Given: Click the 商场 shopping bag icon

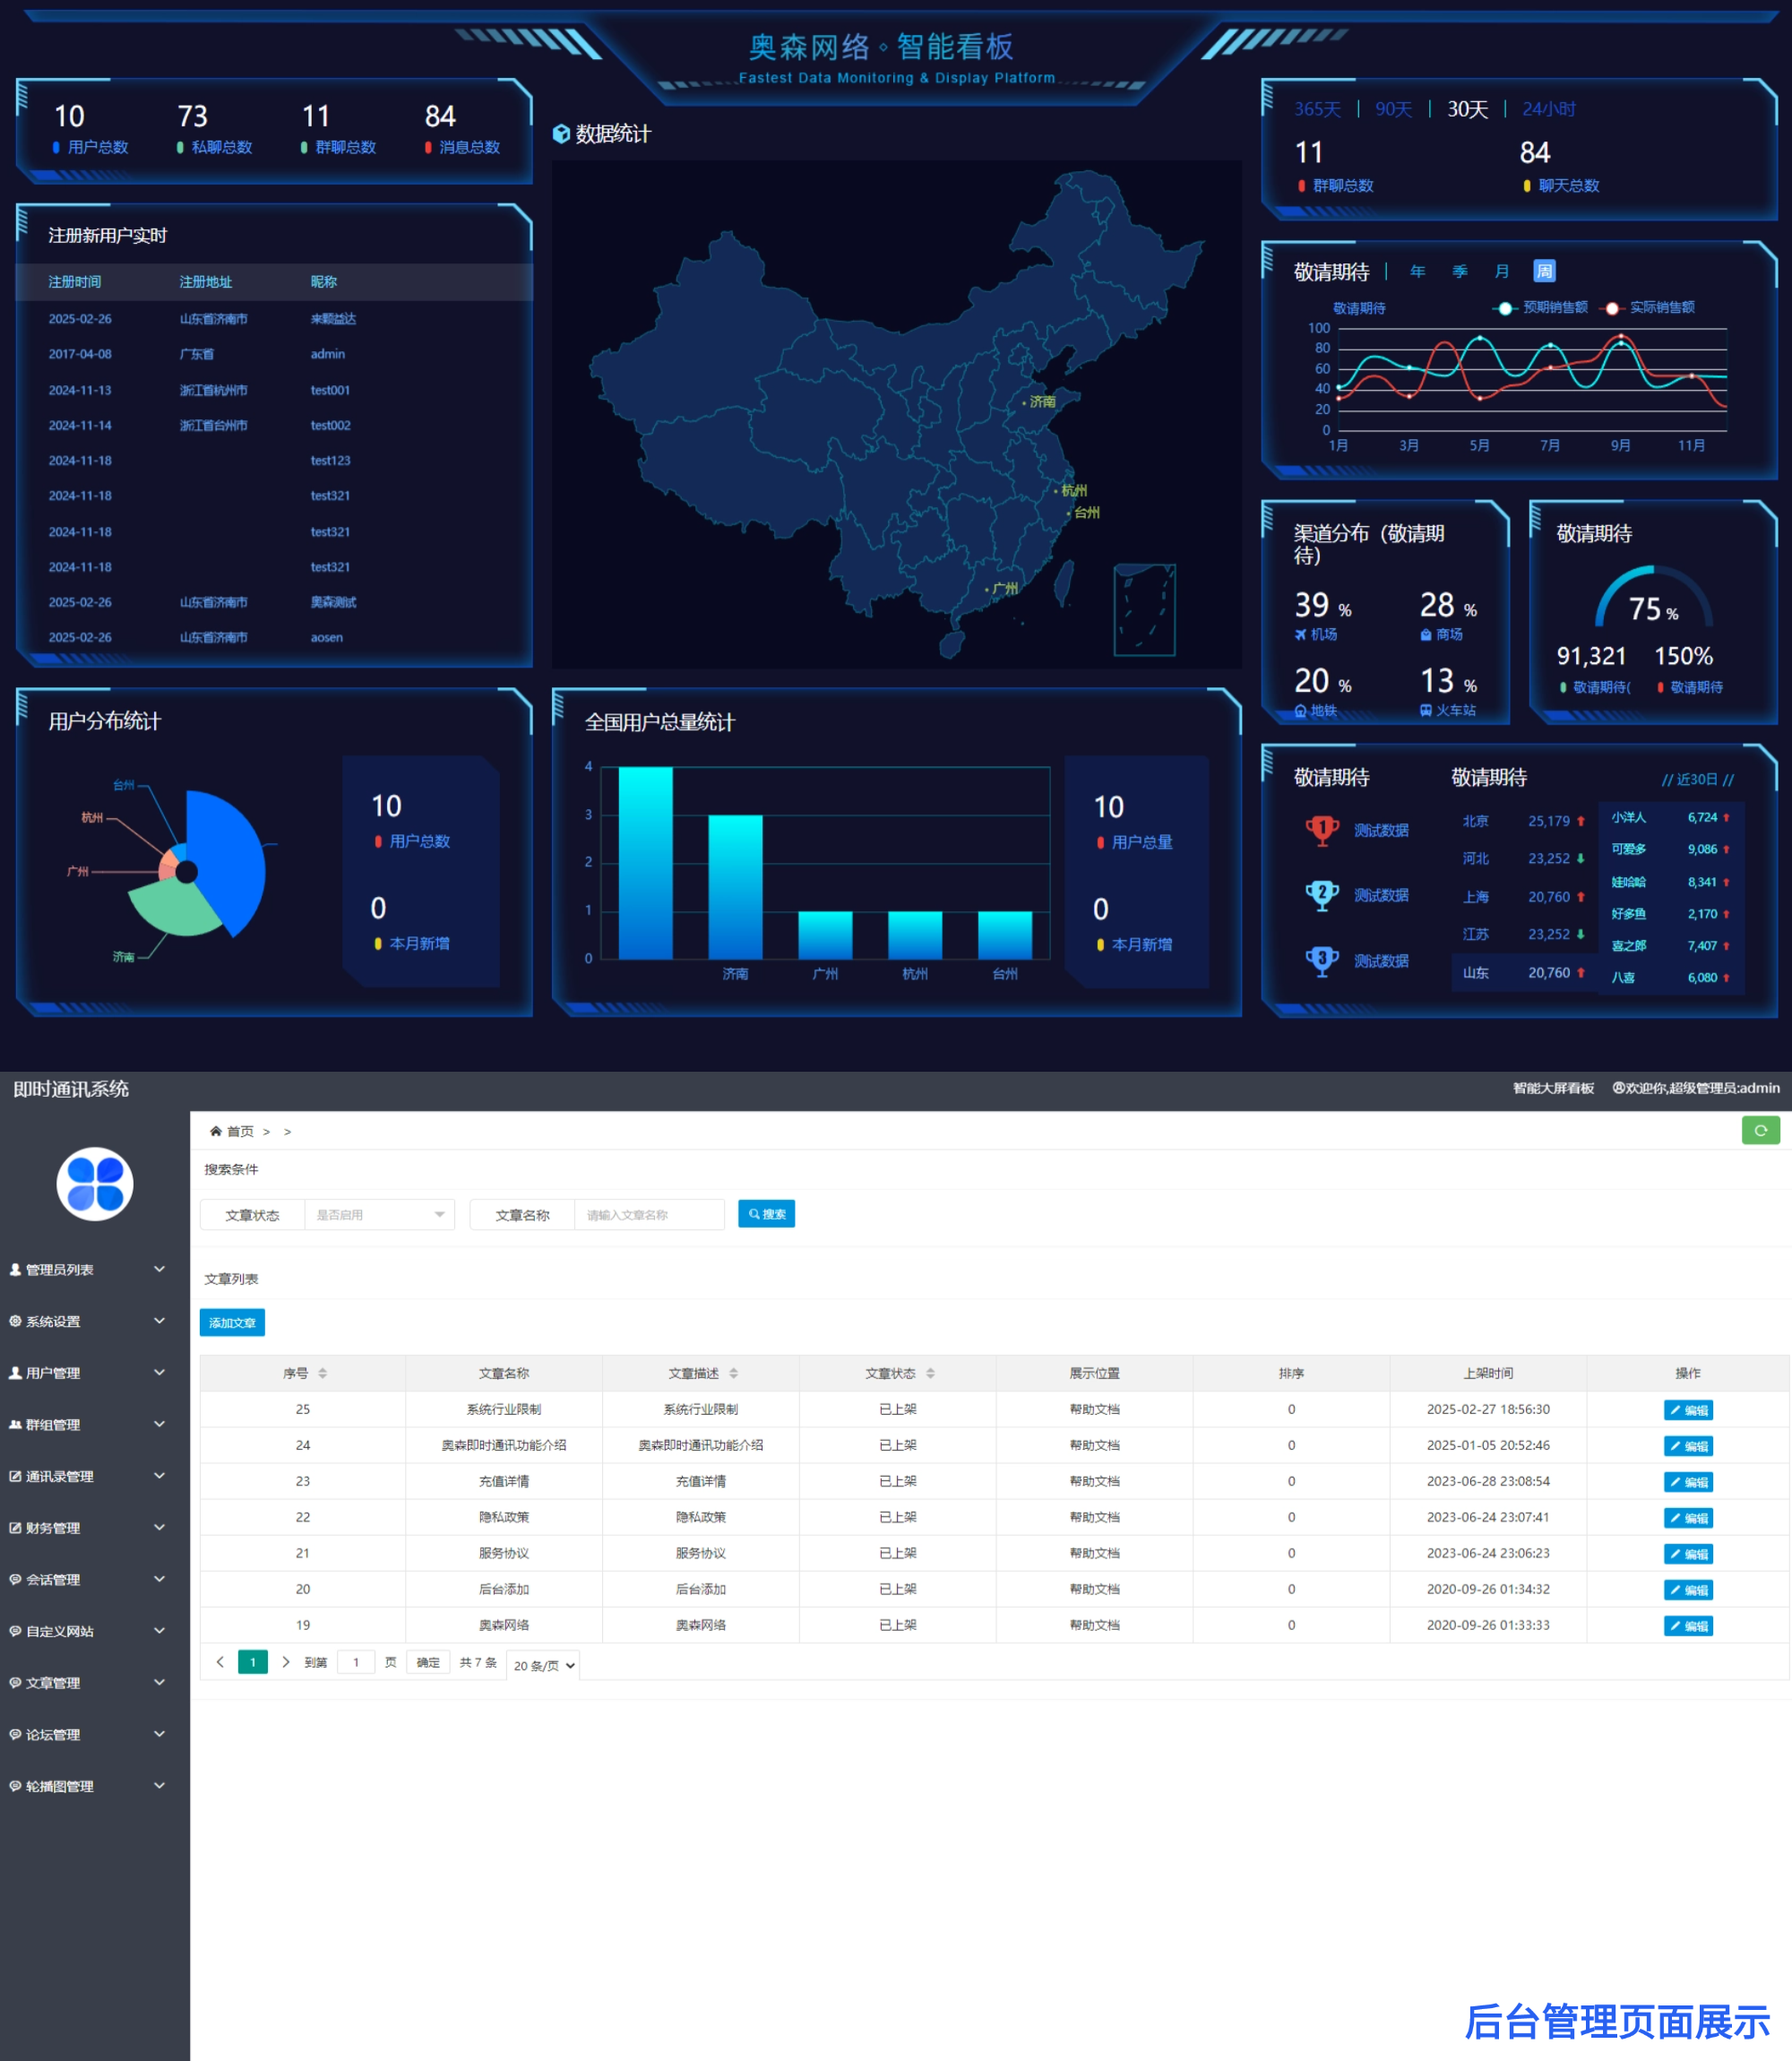Looking at the screenshot, I should pyautogui.click(x=1426, y=635).
